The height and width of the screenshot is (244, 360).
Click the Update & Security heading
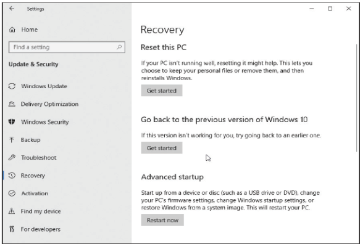33,64
